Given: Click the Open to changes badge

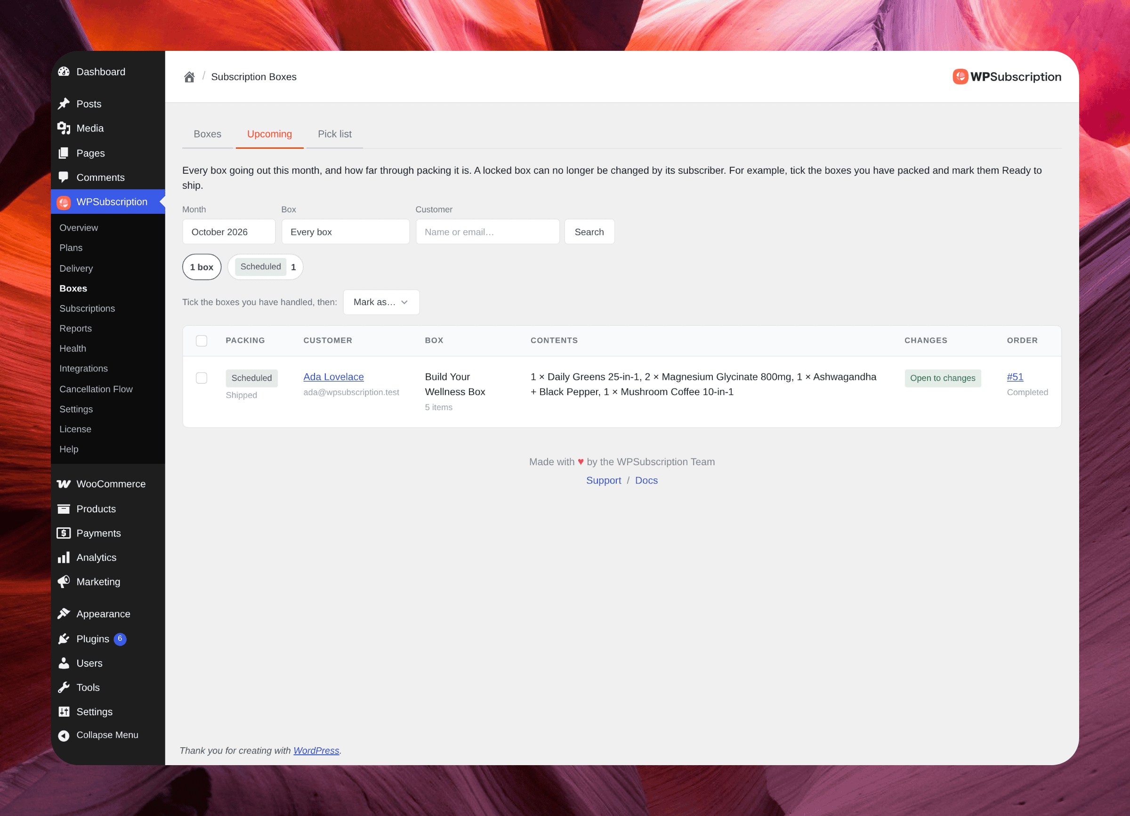Looking at the screenshot, I should 943,378.
